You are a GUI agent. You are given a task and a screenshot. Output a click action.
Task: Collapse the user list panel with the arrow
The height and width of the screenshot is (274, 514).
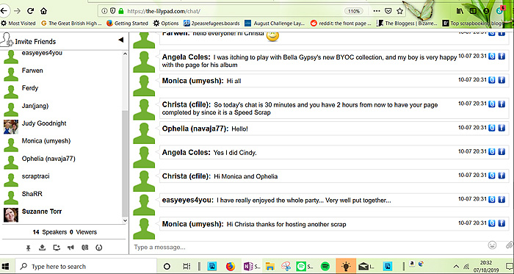pyautogui.click(x=120, y=40)
